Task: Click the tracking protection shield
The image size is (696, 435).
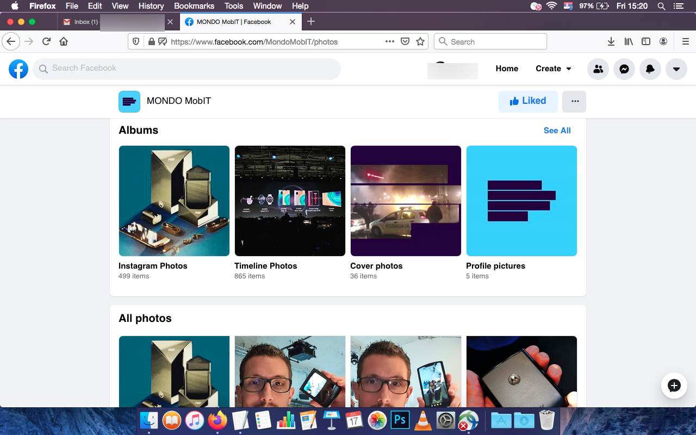Action: 136,41
